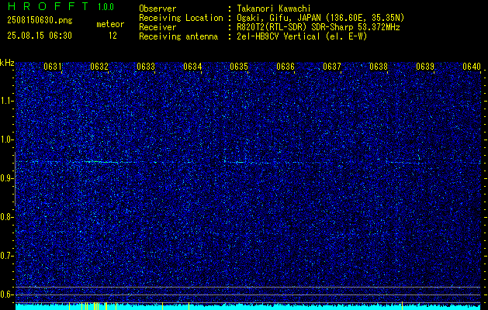This screenshot has width=488, height=310.
Task: Click the Receiving antenna label
Action: (x=178, y=36)
